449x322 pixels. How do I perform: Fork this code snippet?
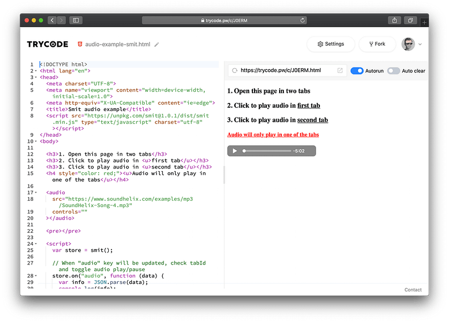(377, 44)
